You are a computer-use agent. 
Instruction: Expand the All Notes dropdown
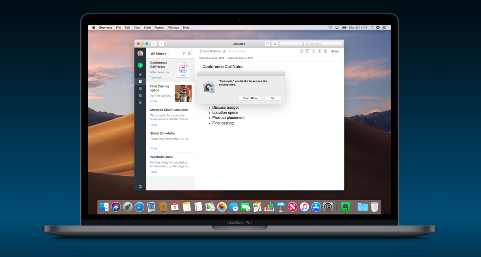coord(160,54)
